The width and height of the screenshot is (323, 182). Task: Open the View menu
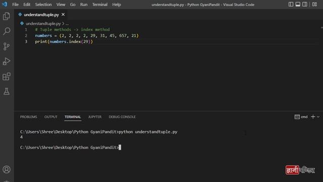pos(61,5)
